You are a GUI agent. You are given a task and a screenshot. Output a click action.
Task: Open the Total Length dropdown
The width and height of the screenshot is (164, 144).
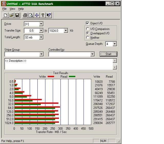41,37
